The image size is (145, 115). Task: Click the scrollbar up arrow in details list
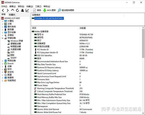click(x=143, y=28)
